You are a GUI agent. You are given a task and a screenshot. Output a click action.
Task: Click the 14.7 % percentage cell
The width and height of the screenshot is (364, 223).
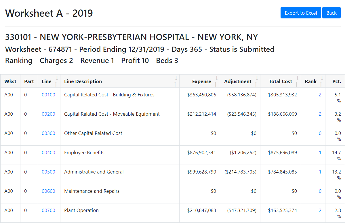point(335,155)
